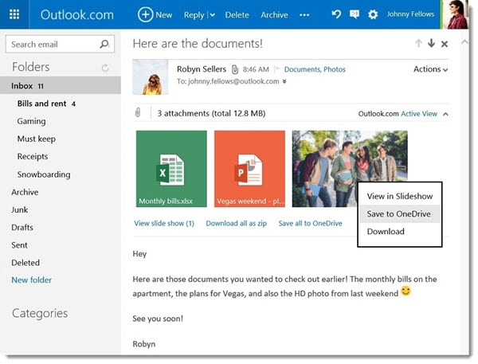Open the Monthly bills.xlsx attachment
478x364 pixels.
pyautogui.click(x=171, y=169)
